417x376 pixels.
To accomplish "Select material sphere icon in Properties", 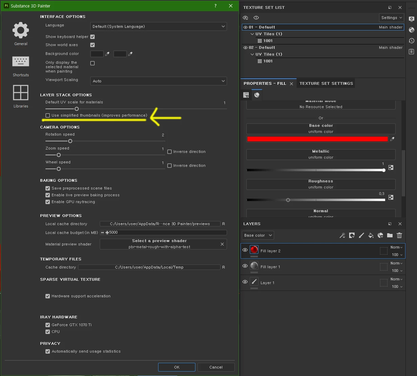I will (x=257, y=95).
